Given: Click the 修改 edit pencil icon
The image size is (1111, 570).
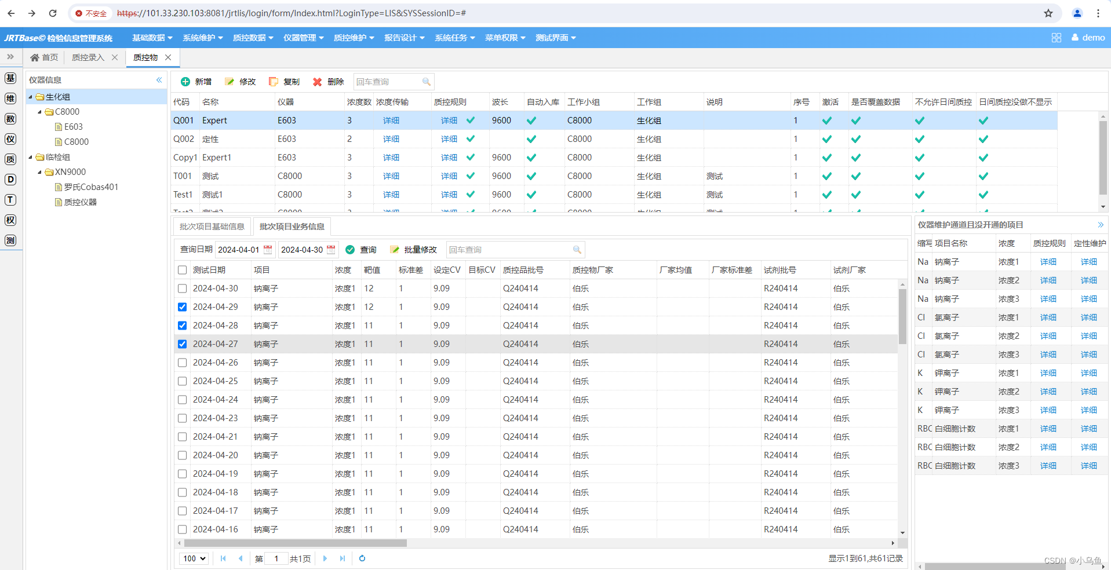Looking at the screenshot, I should coord(230,82).
